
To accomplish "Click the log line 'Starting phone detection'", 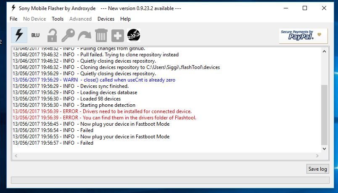I will tap(74, 105).
